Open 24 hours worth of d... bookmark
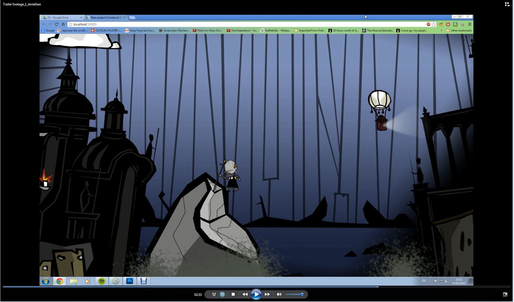This screenshot has height=302, width=514. [x=343, y=30]
